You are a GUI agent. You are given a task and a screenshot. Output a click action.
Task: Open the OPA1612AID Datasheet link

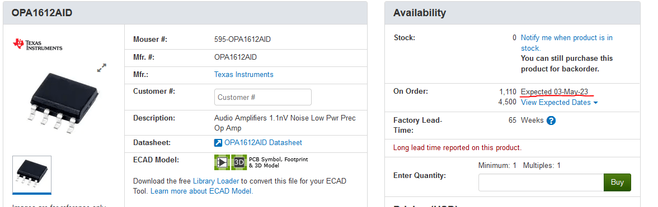coord(263,143)
